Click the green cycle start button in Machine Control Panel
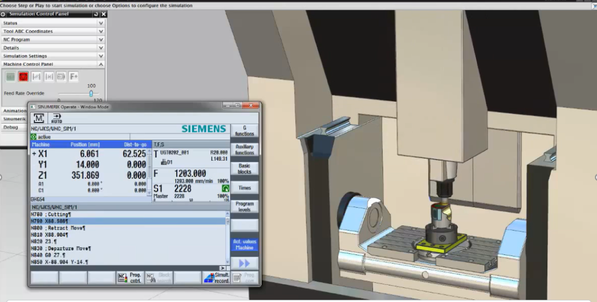The width and height of the screenshot is (597, 302). [x=11, y=77]
